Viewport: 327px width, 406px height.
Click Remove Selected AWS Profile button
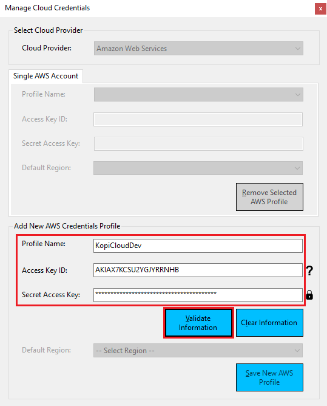[x=269, y=197]
